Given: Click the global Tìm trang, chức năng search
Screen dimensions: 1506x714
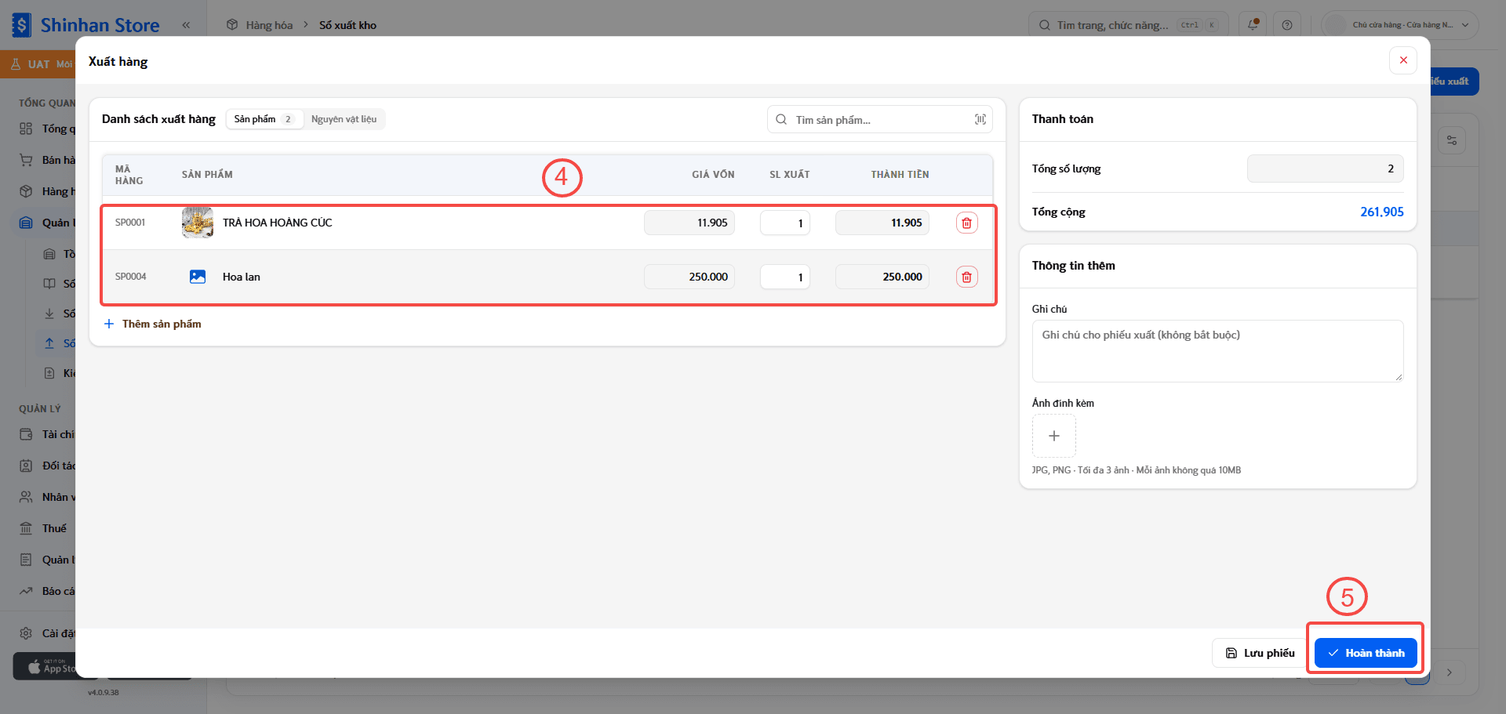Looking at the screenshot, I should point(1129,25).
